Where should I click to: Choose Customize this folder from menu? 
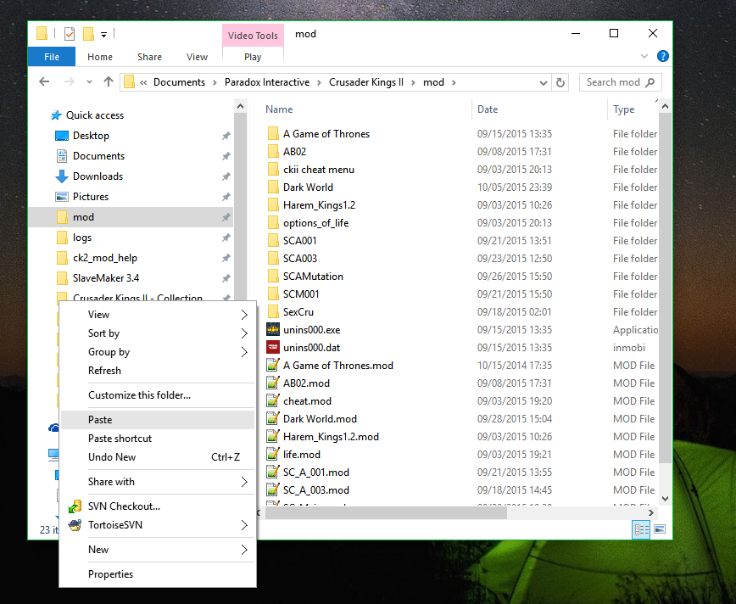[158, 395]
